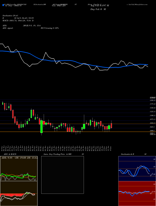Image resolution: width=156 pixels, height=206 pixels.
Task: Click the MACD histogram chart with red bars
Action: tap(19, 194)
